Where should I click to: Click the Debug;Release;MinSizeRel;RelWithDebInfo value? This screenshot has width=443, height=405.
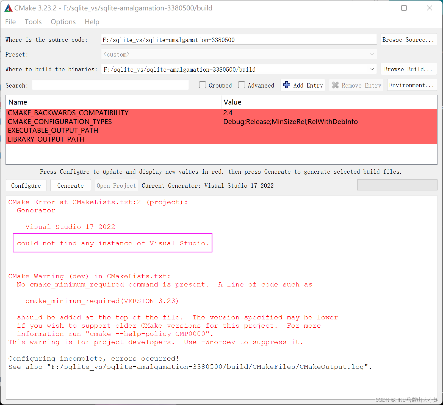(x=290, y=122)
